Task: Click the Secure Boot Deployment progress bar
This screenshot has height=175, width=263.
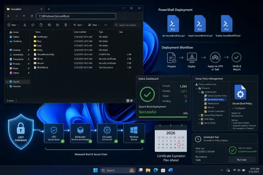Action: 163,117
